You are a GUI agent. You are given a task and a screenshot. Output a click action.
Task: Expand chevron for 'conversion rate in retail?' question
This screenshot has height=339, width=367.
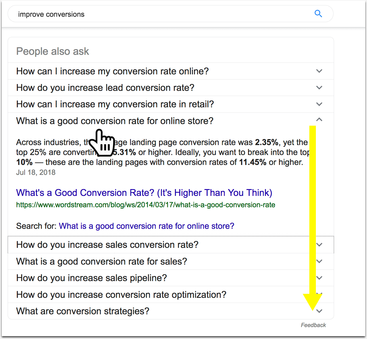pos(319,104)
